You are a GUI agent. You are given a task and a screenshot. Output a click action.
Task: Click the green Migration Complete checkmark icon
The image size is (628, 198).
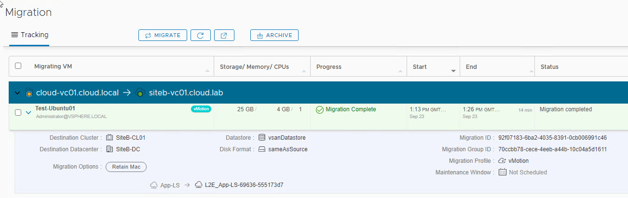tap(320, 109)
